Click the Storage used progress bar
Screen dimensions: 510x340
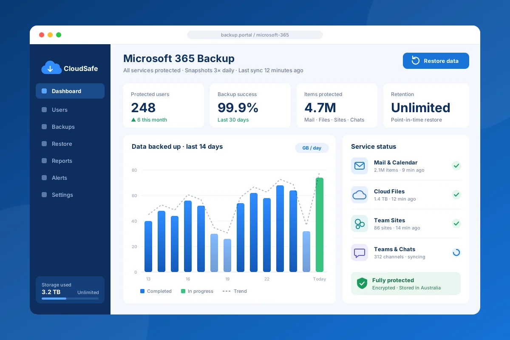[x=70, y=298]
